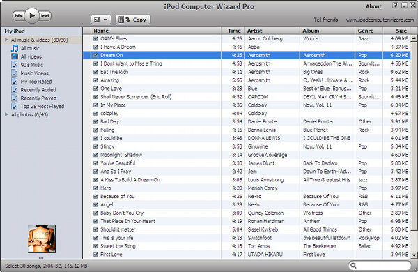Uncheck the Dream On song

coord(95,55)
